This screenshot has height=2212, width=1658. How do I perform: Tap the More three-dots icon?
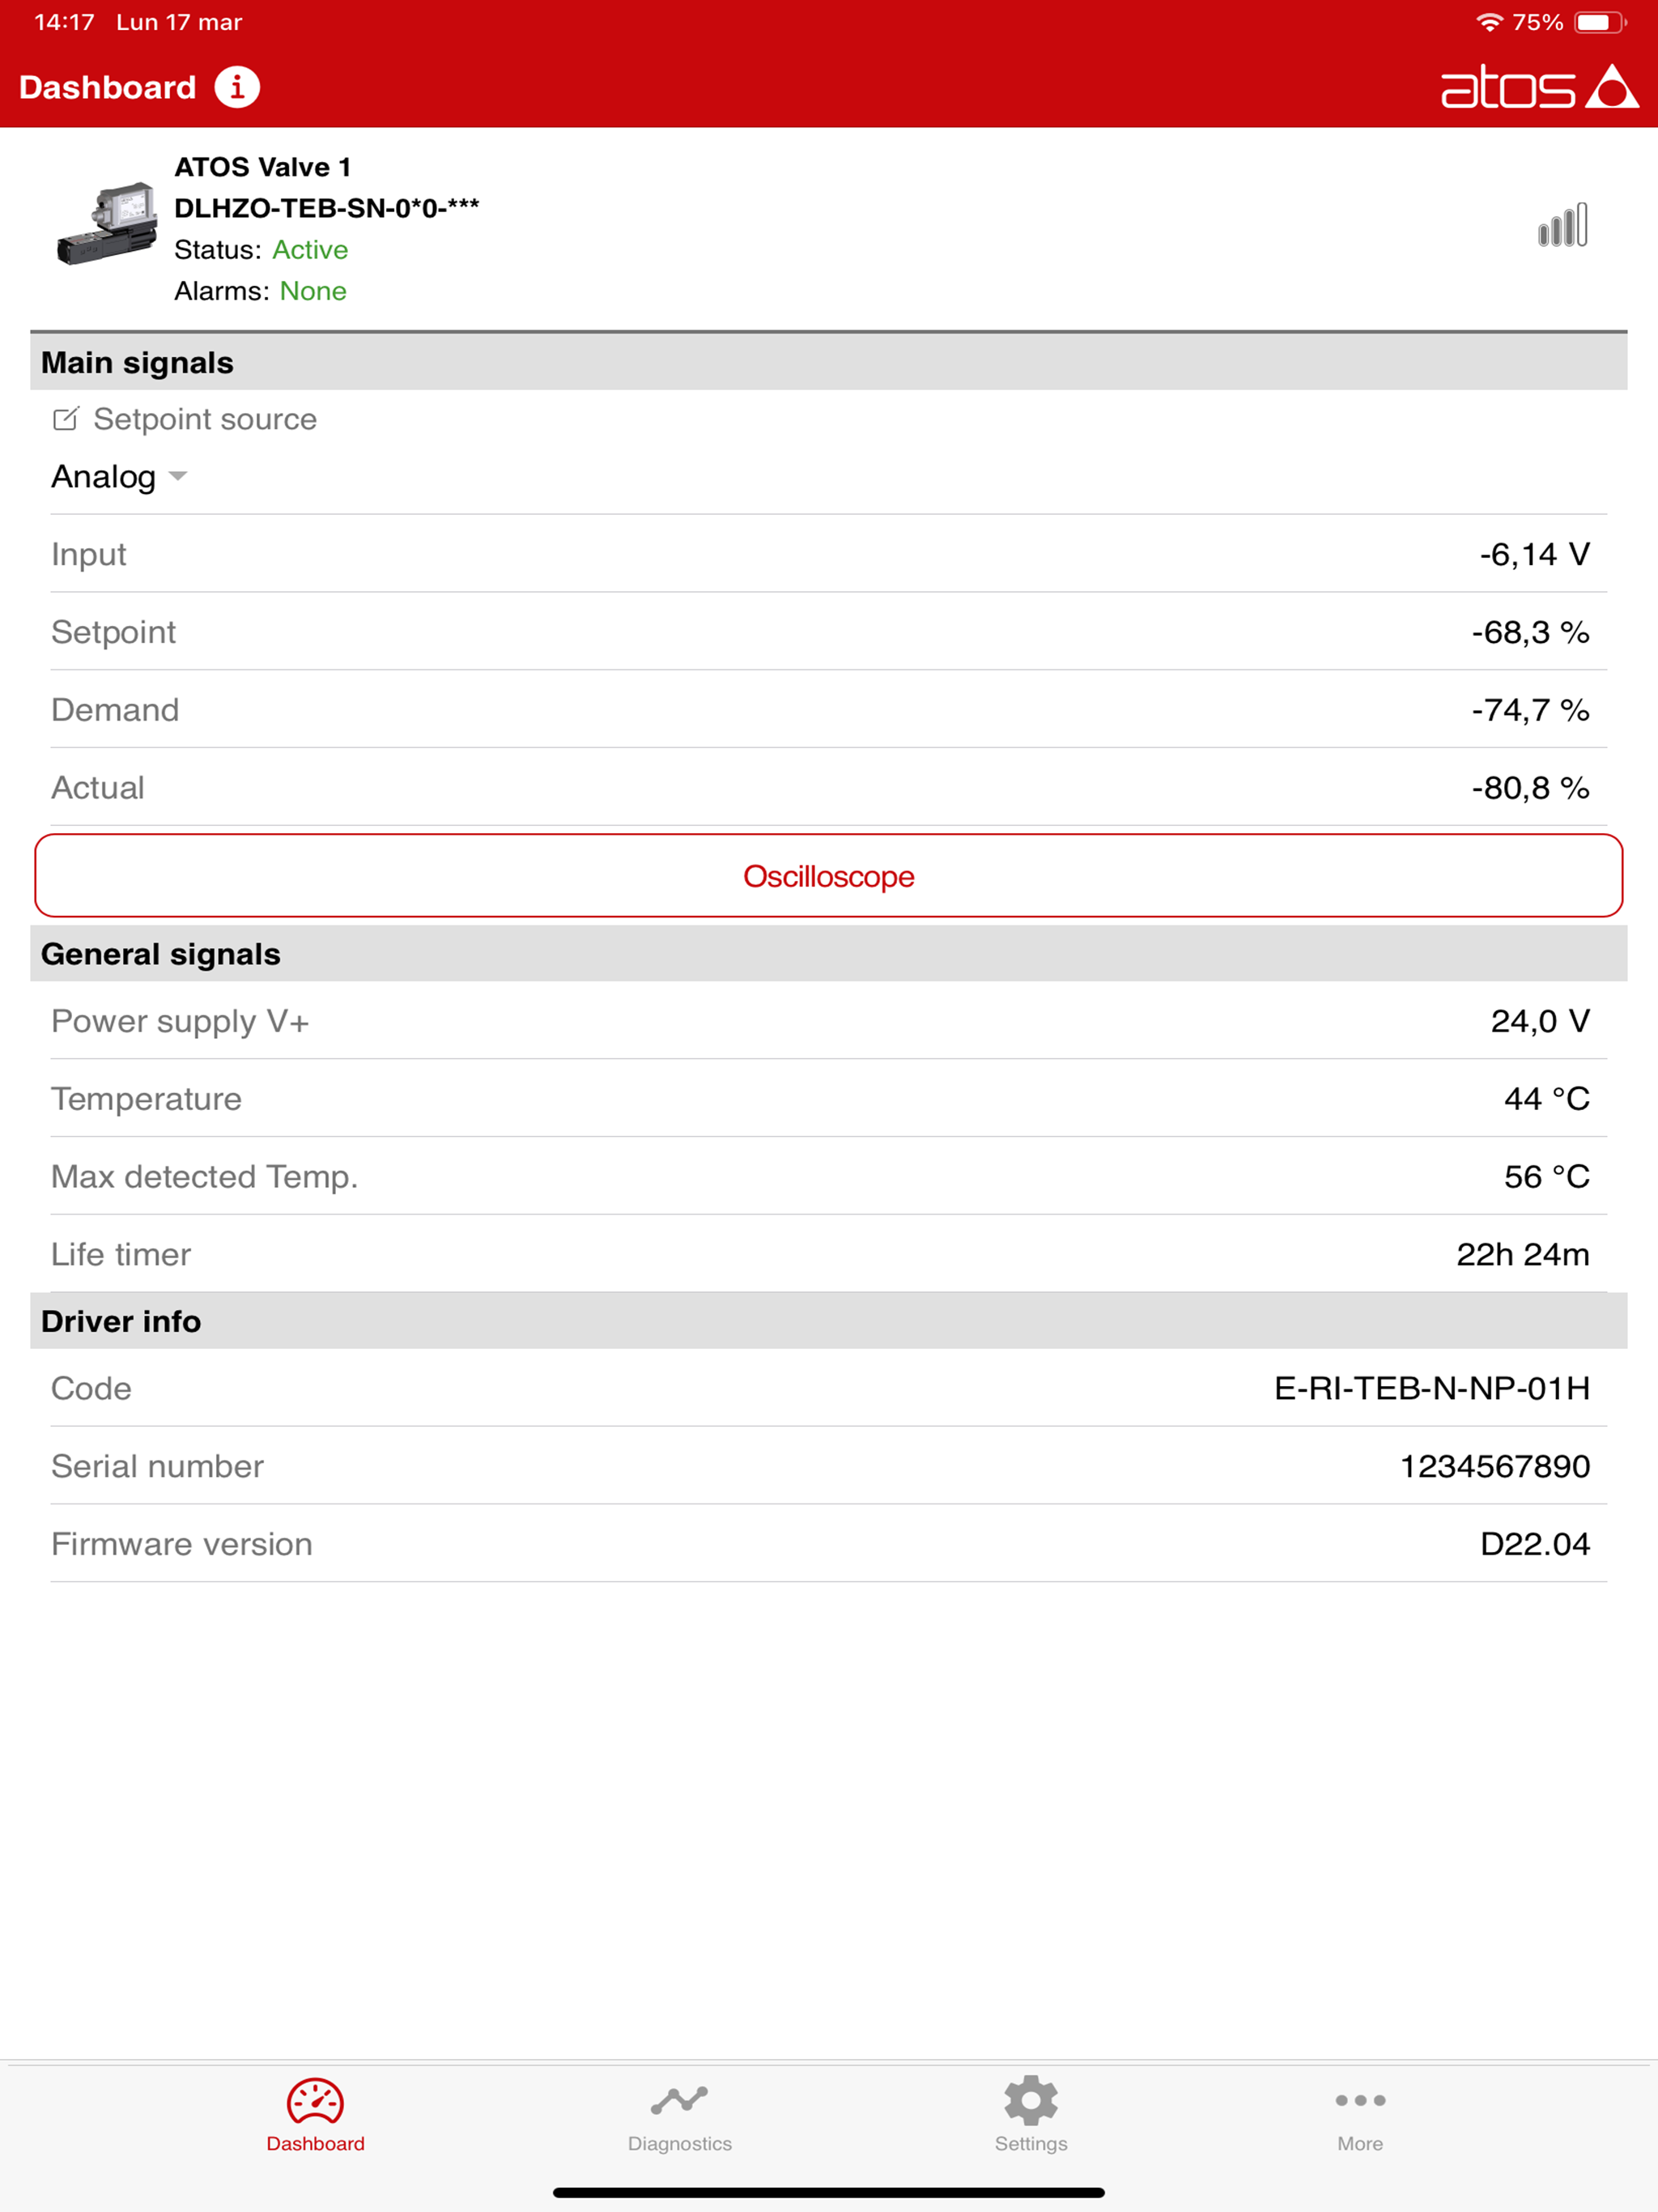[1360, 2100]
